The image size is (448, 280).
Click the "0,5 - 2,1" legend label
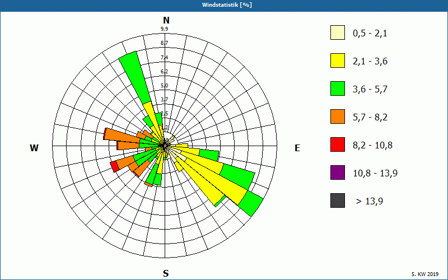(370, 34)
